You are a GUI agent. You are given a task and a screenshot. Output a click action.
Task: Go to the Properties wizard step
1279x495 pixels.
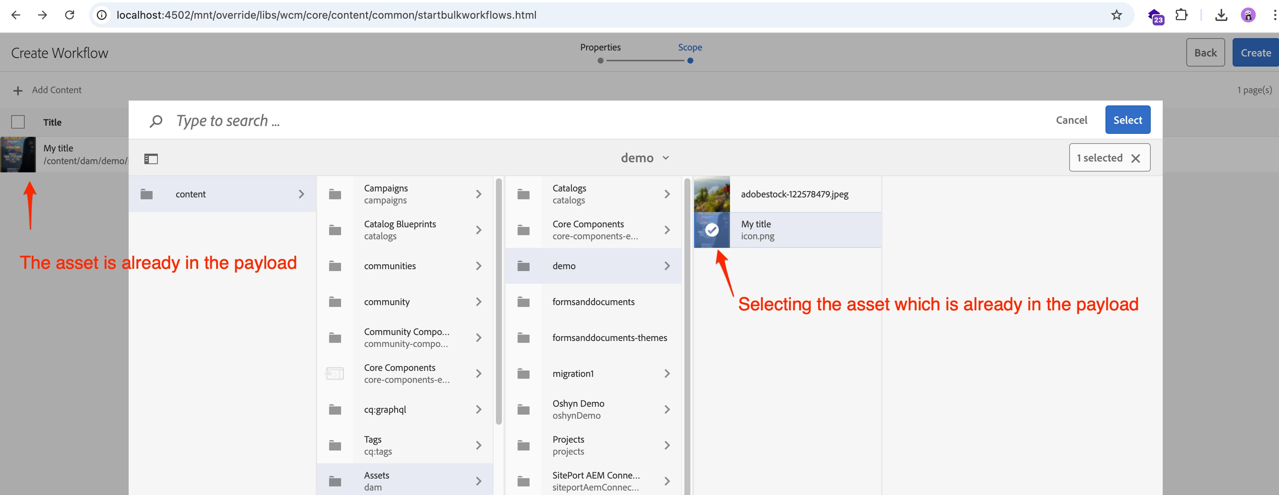(600, 47)
